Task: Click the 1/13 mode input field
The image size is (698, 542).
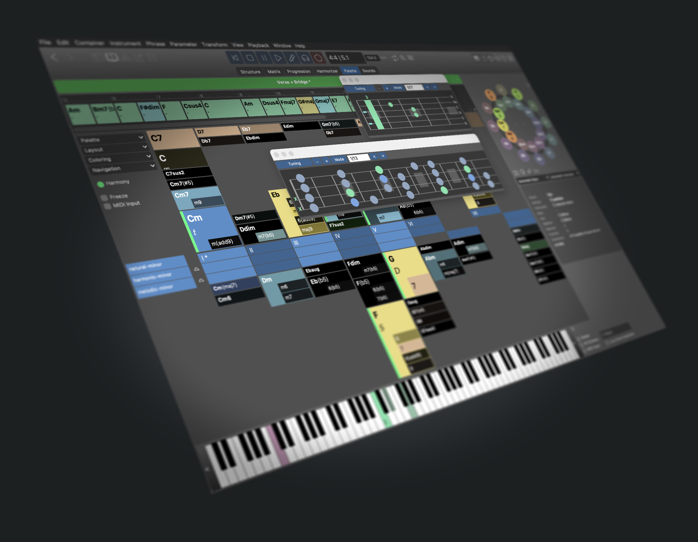Action: (x=359, y=158)
